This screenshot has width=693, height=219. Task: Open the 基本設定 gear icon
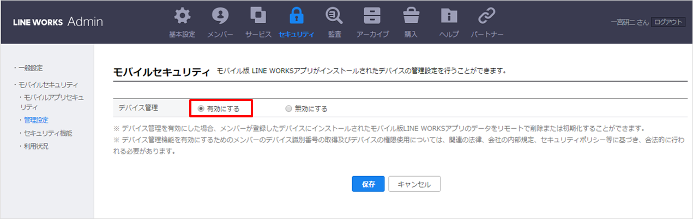(182, 16)
